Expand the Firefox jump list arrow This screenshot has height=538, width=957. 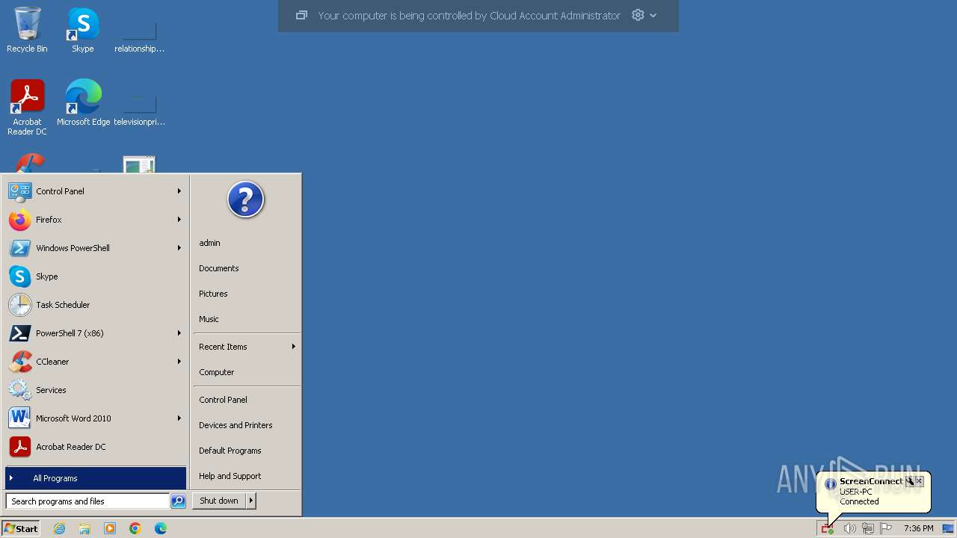(179, 220)
